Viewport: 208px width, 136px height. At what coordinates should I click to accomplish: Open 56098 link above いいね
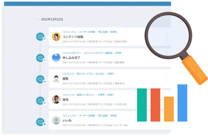(113, 116)
